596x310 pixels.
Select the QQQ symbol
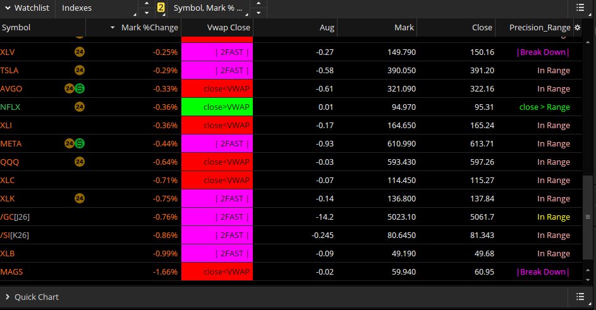coord(9,162)
